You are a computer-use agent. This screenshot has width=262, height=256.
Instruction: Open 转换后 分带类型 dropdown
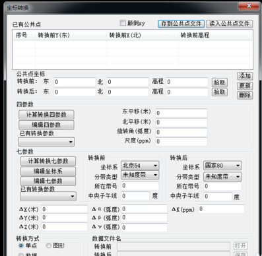[222, 176]
